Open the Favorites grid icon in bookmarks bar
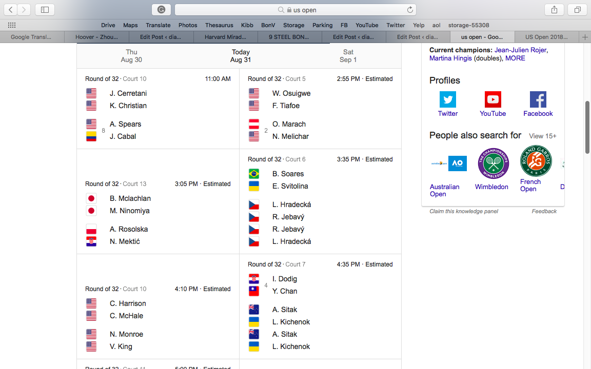Screen dimensions: 591x369 pyautogui.click(x=12, y=25)
